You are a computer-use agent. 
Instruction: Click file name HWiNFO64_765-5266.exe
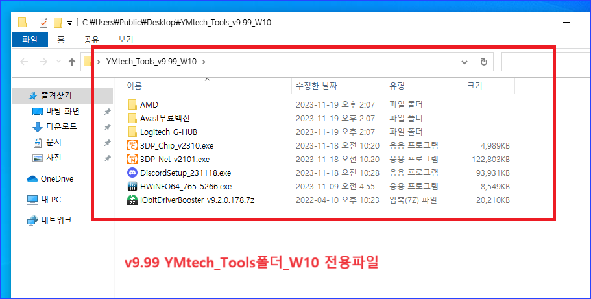pos(186,186)
